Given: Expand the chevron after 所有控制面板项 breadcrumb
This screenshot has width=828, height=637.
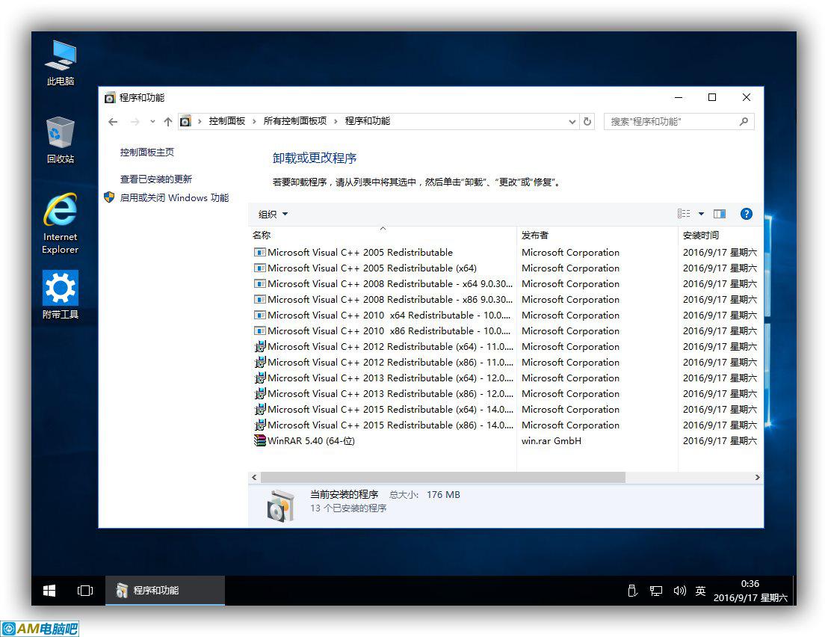Looking at the screenshot, I should tap(336, 121).
